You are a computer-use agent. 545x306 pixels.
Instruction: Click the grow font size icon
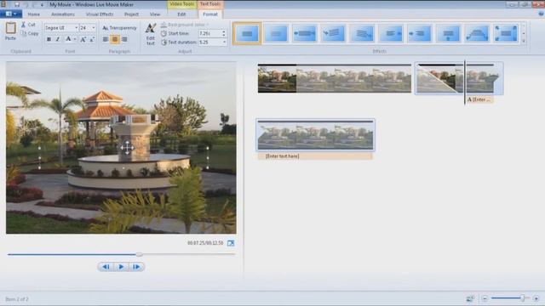(83, 39)
